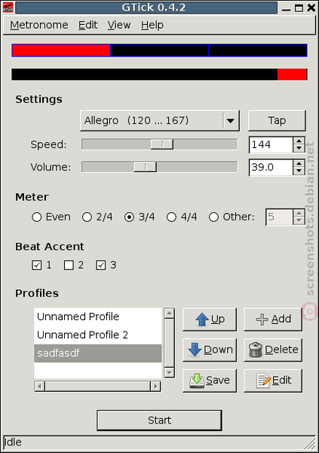Image resolution: width=319 pixels, height=453 pixels.
Task: Select the Even meter option
Action: coord(51,217)
